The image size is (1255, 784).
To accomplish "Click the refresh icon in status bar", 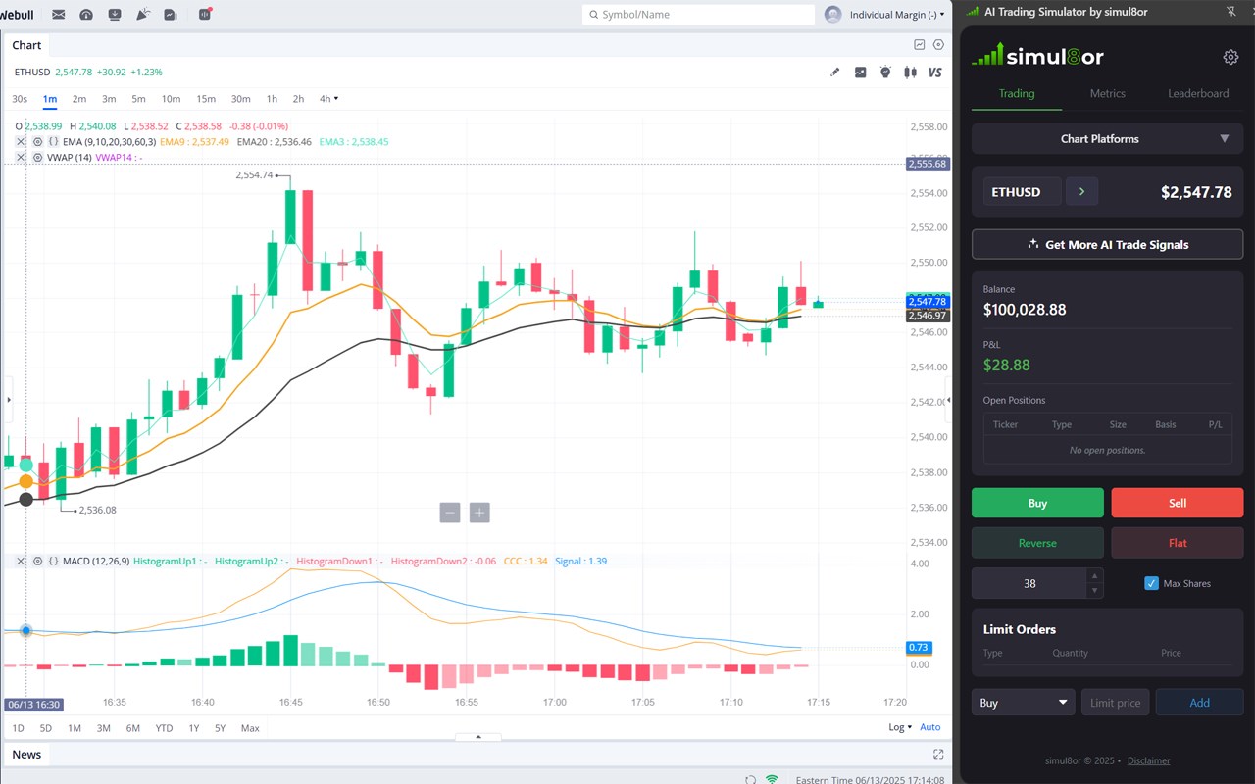I will click(750, 780).
